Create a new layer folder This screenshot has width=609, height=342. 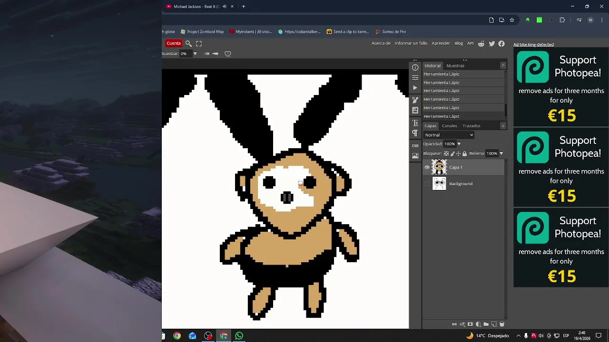point(486,324)
